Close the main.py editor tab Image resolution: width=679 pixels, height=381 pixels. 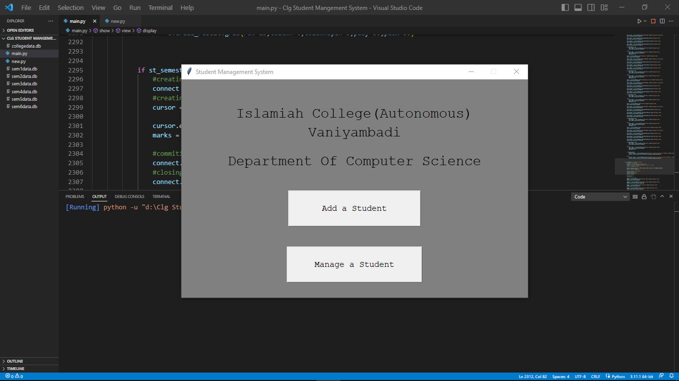click(x=94, y=21)
